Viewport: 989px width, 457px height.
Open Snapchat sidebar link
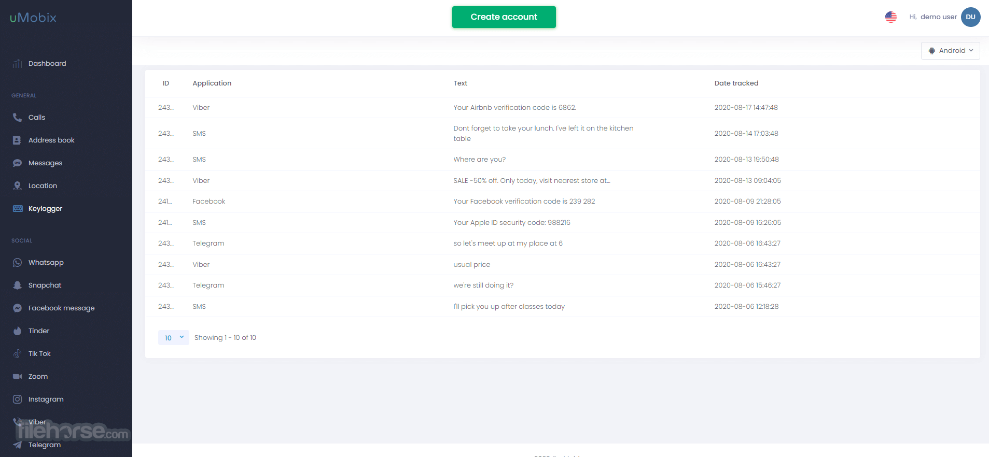45,285
